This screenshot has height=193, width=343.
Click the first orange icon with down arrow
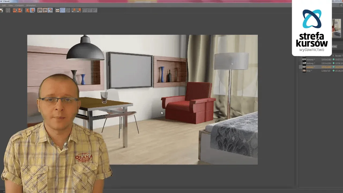point(15,10)
